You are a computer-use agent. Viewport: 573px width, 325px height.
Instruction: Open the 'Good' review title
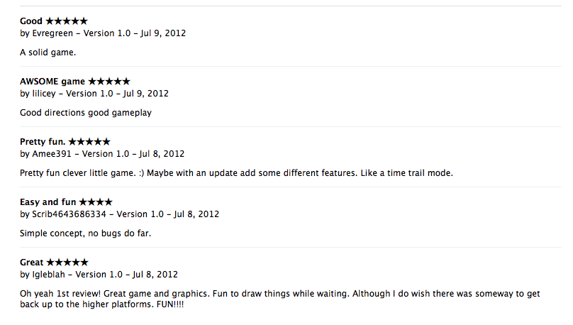[31, 21]
